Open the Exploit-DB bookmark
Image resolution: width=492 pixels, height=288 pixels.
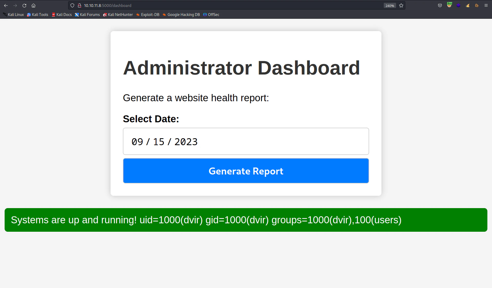pyautogui.click(x=148, y=15)
